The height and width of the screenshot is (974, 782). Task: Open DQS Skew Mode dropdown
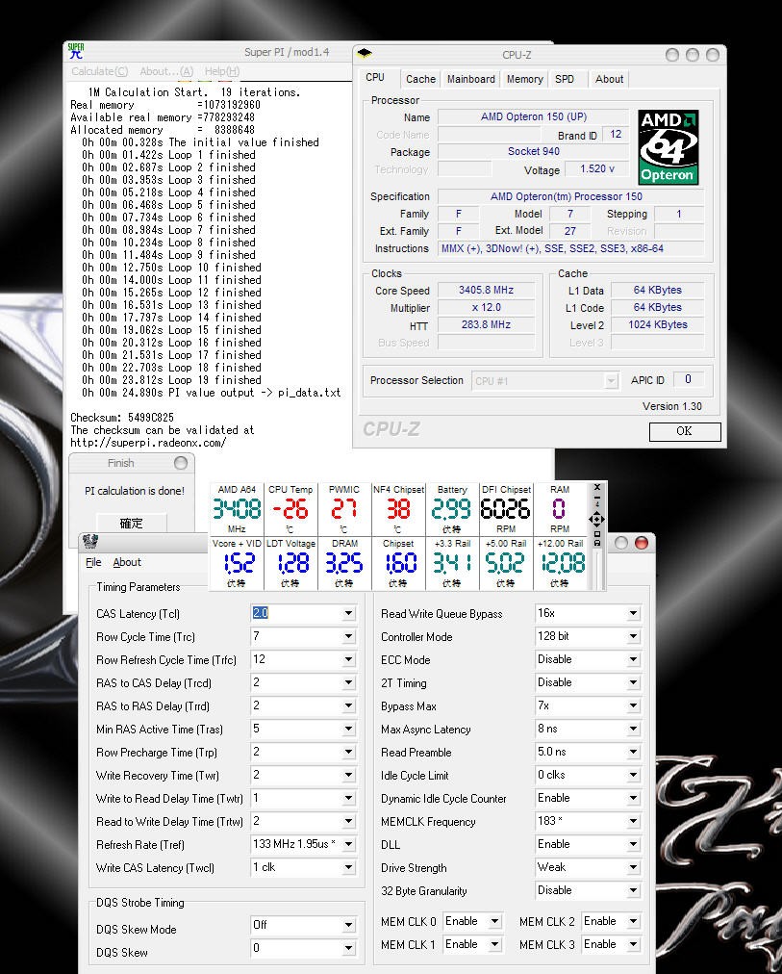pyautogui.click(x=349, y=925)
